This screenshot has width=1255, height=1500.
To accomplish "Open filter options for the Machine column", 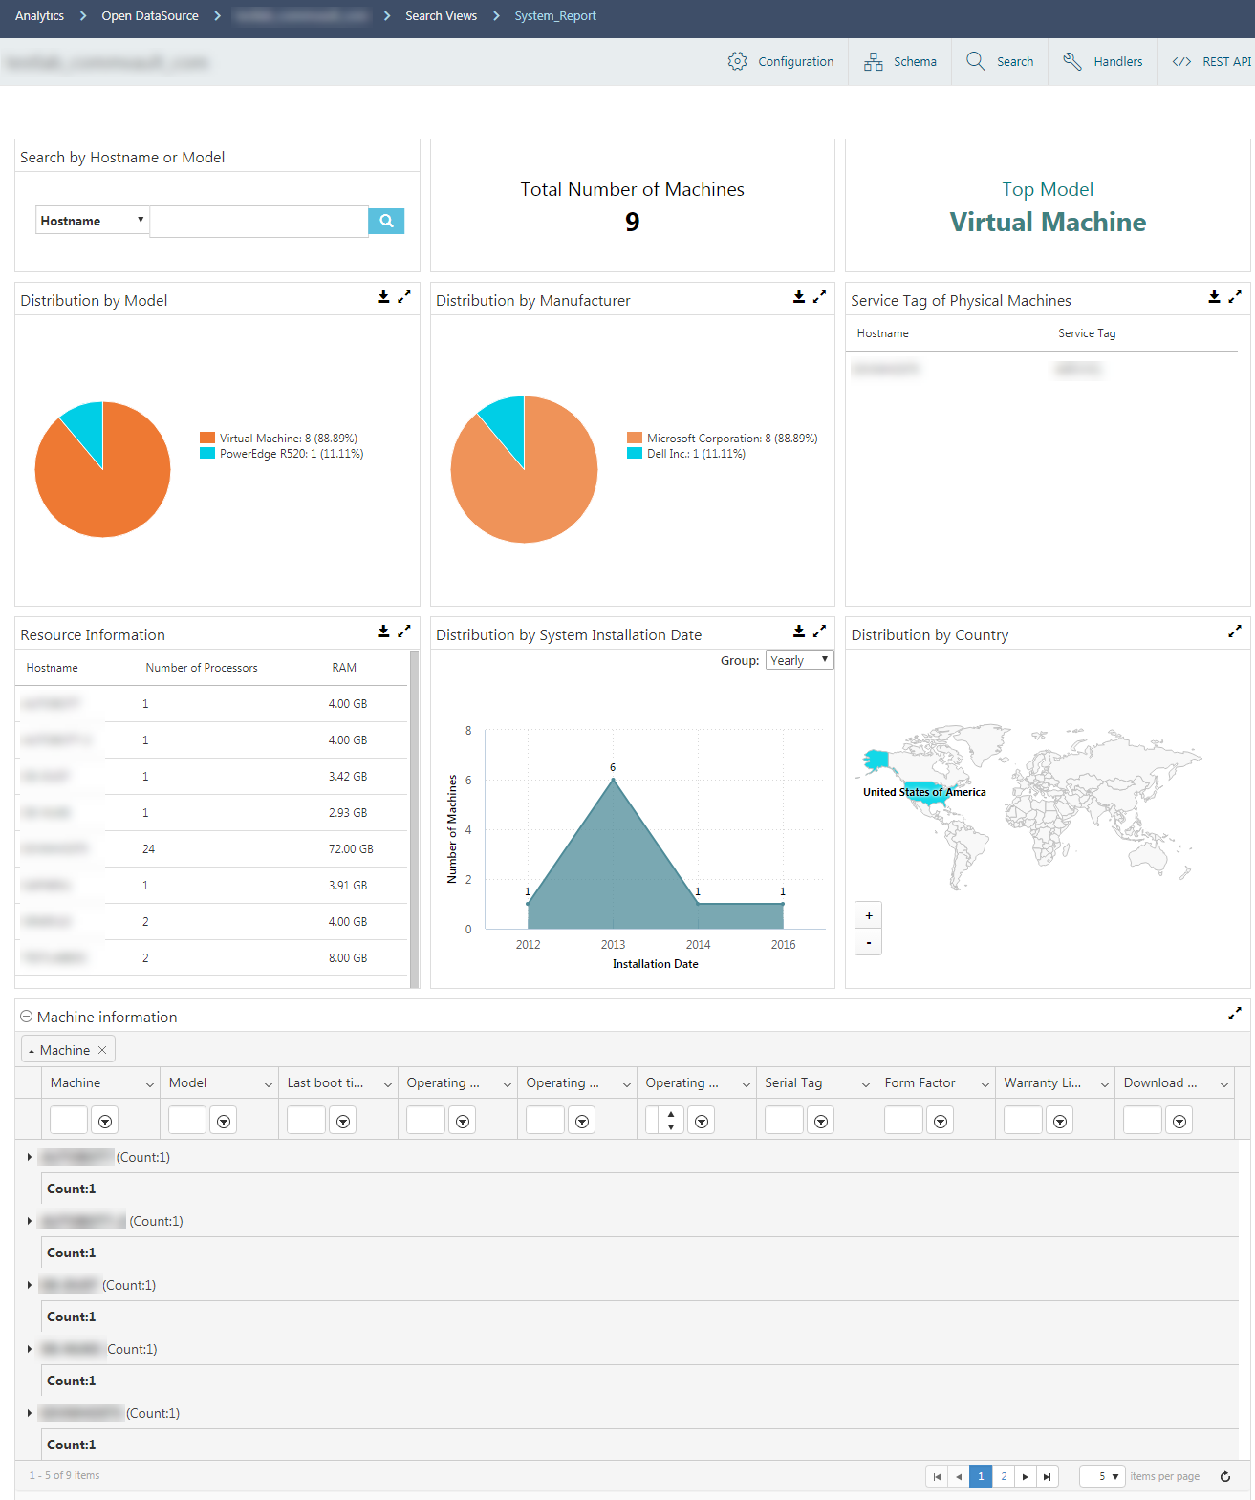I will 105,1121.
